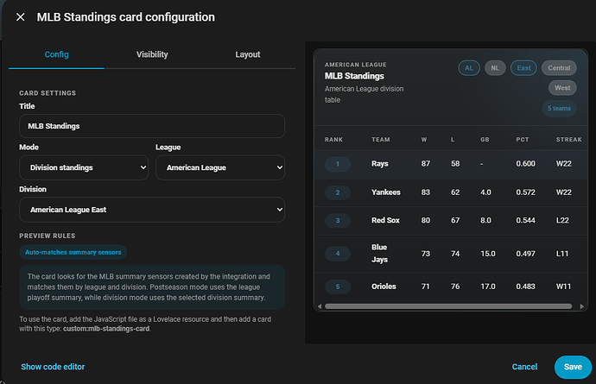Click the STREAK column header
596x384 pixels.
568,140
